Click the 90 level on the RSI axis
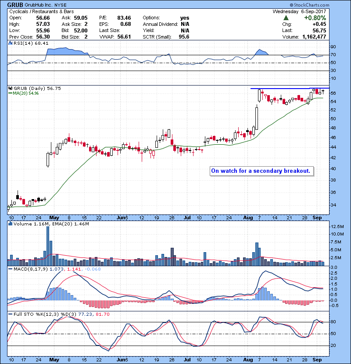This screenshot has width=351, height=364. pos(333,47)
